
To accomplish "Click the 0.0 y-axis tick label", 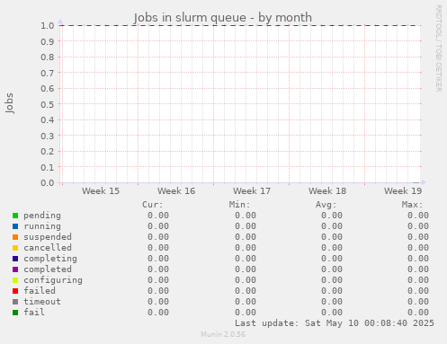I will [48, 182].
